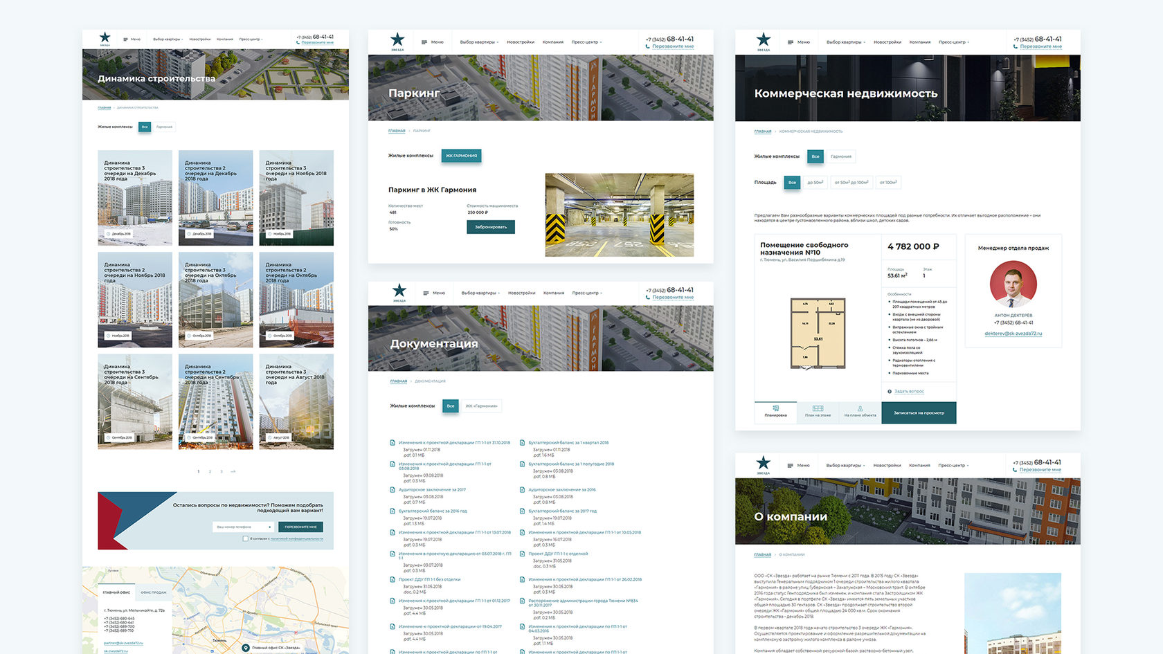Expand Пресс-центр on the Паркинг page

(x=586, y=42)
